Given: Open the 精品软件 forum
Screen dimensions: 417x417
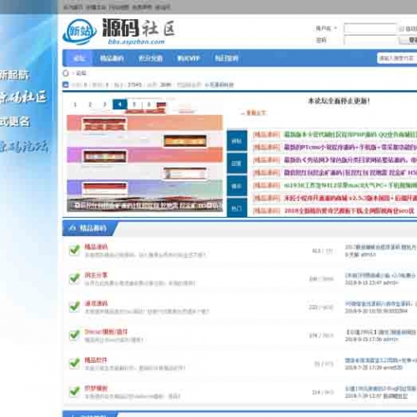Looking at the screenshot, I should point(96,360).
